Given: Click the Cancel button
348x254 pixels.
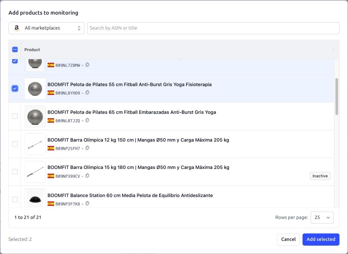Looking at the screenshot, I should pos(288,239).
